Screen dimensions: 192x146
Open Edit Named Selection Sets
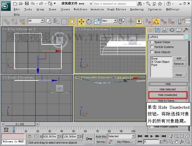click(x=180, y=21)
